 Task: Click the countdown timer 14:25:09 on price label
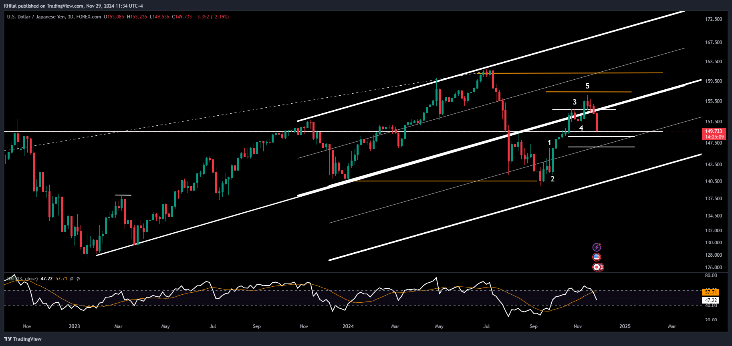714,137
